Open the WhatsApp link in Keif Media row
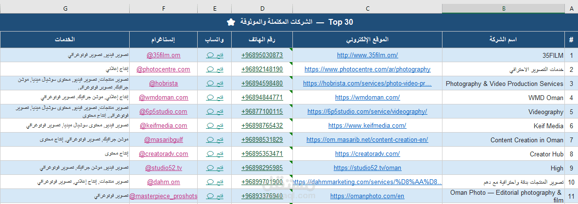Screen dimensions: 578x204 click(x=215, y=125)
